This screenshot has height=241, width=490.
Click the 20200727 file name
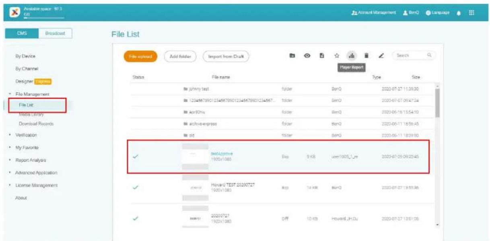pos(220,215)
